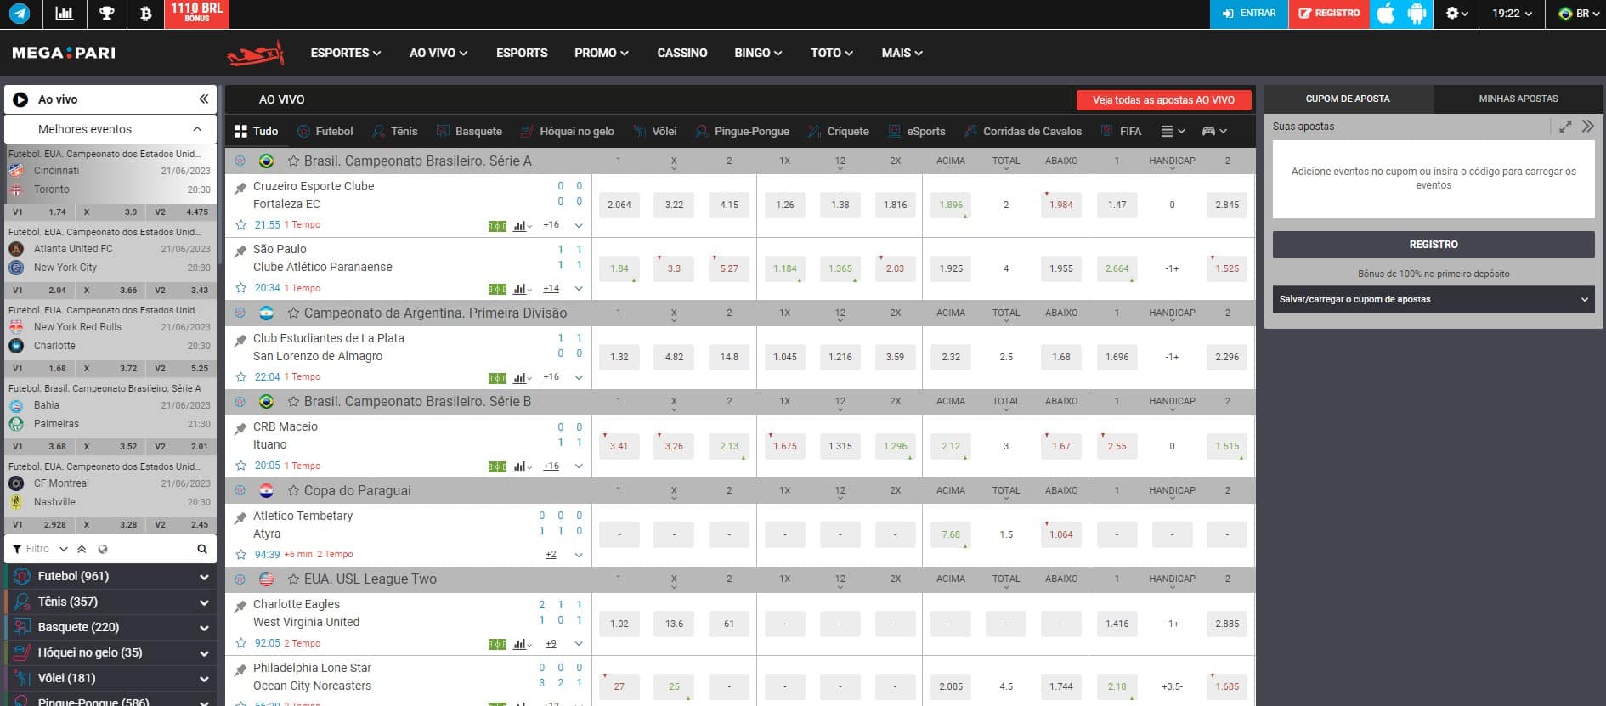Open the gamepad games dropdown
The width and height of the screenshot is (1606, 706).
1214,131
